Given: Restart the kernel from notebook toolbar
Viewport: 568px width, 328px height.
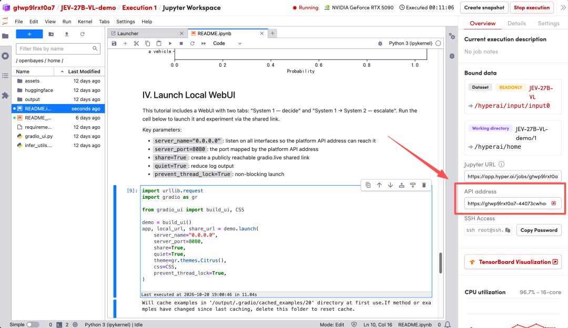Looking at the screenshot, I should (x=192, y=44).
